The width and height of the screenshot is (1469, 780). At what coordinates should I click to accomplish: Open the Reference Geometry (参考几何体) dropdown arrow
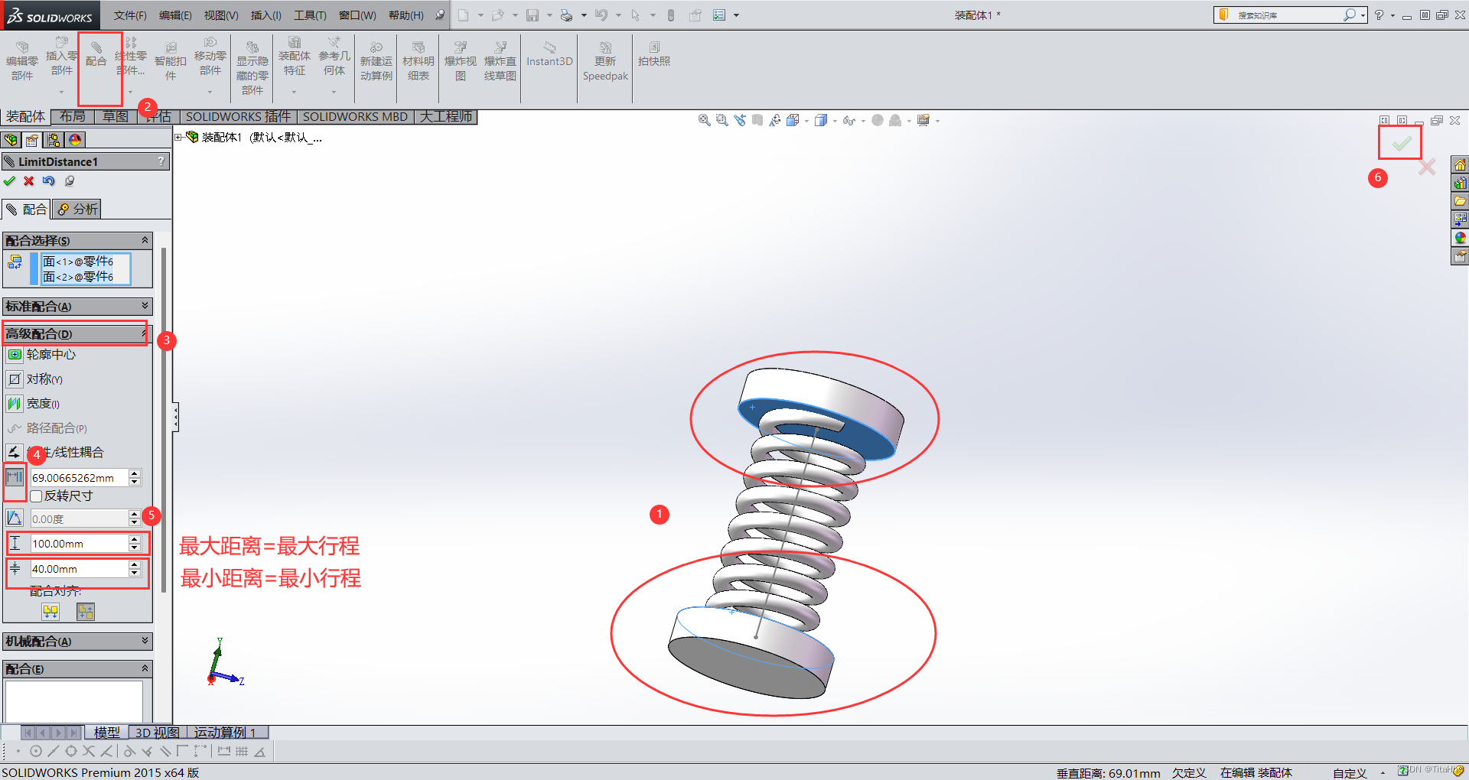[x=334, y=92]
